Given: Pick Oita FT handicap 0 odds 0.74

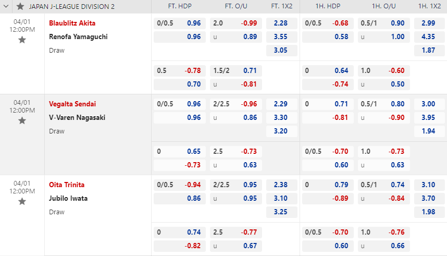Looking at the screenshot, I should point(180,232).
